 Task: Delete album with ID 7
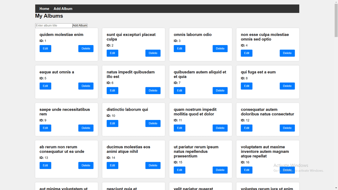tap(220, 91)
